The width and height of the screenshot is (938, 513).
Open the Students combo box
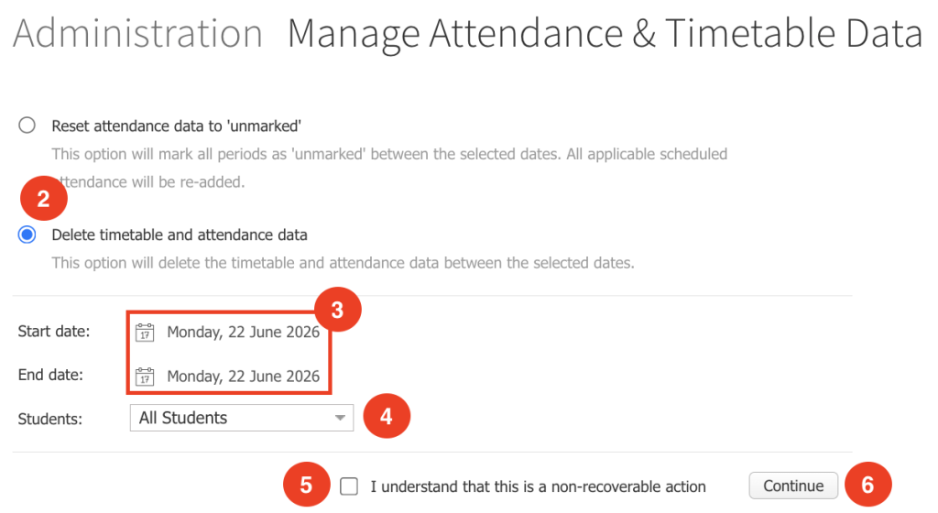242,418
